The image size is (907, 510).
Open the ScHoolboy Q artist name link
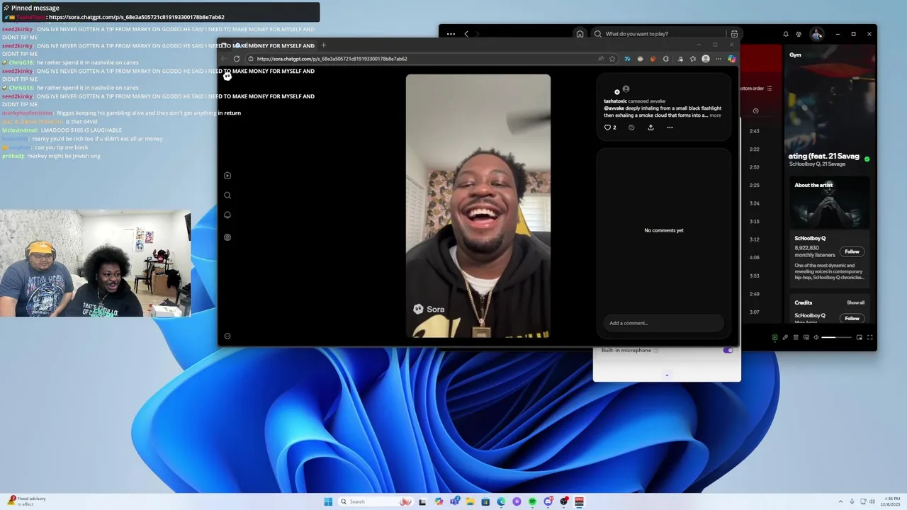810,238
